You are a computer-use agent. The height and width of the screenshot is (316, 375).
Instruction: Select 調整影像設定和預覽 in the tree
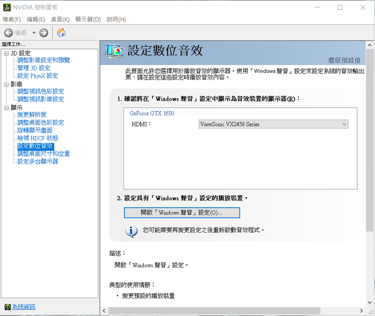pyautogui.click(x=44, y=60)
